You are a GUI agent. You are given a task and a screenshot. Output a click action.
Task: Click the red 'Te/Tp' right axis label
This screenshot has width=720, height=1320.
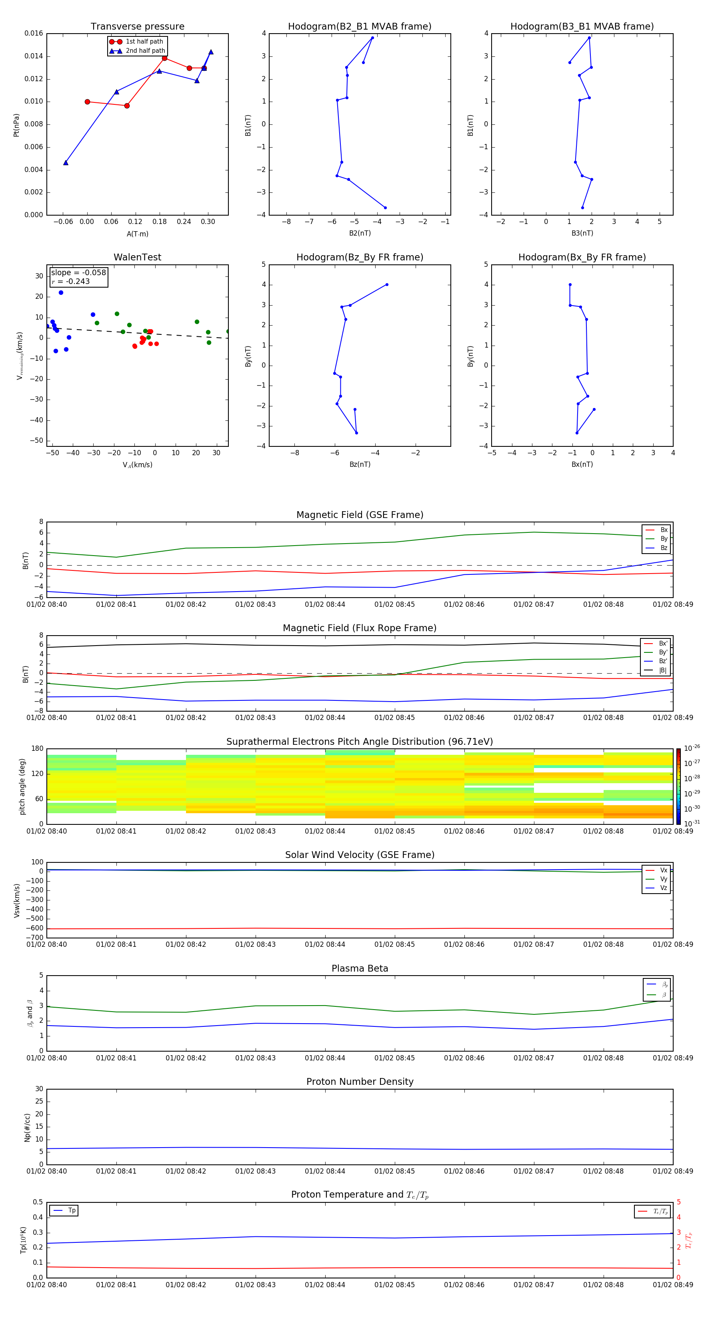pyautogui.click(x=688, y=1240)
